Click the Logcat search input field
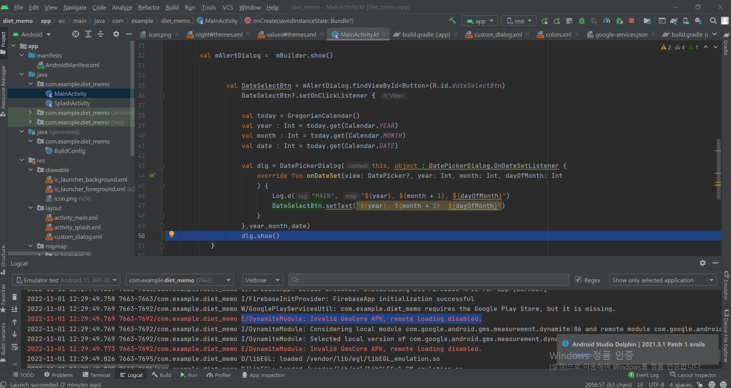Viewport: 731px width, 388px height. coord(429,280)
